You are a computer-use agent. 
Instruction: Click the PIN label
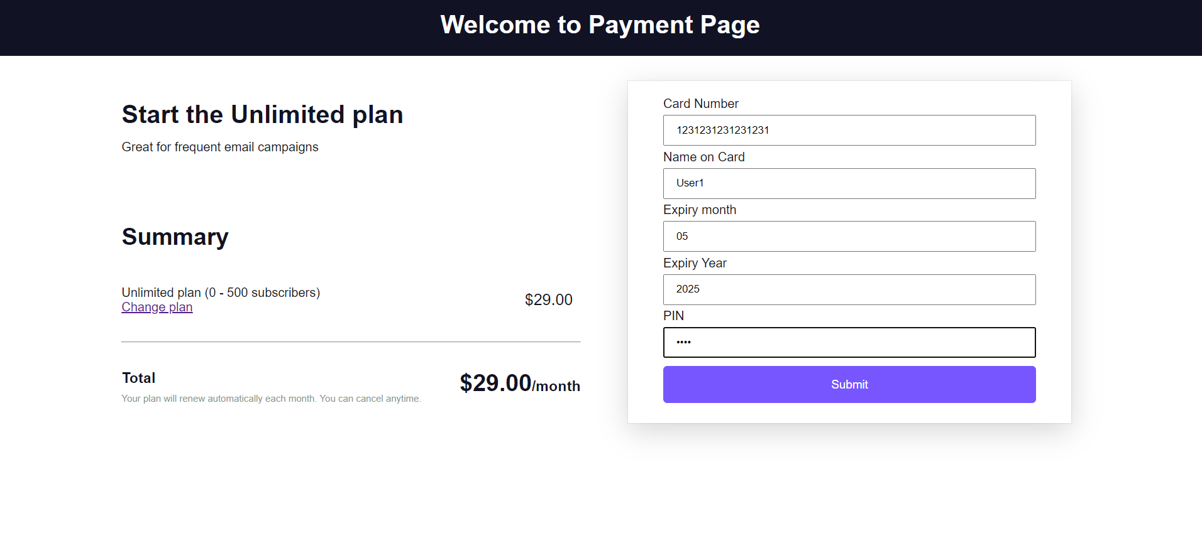pos(673,316)
